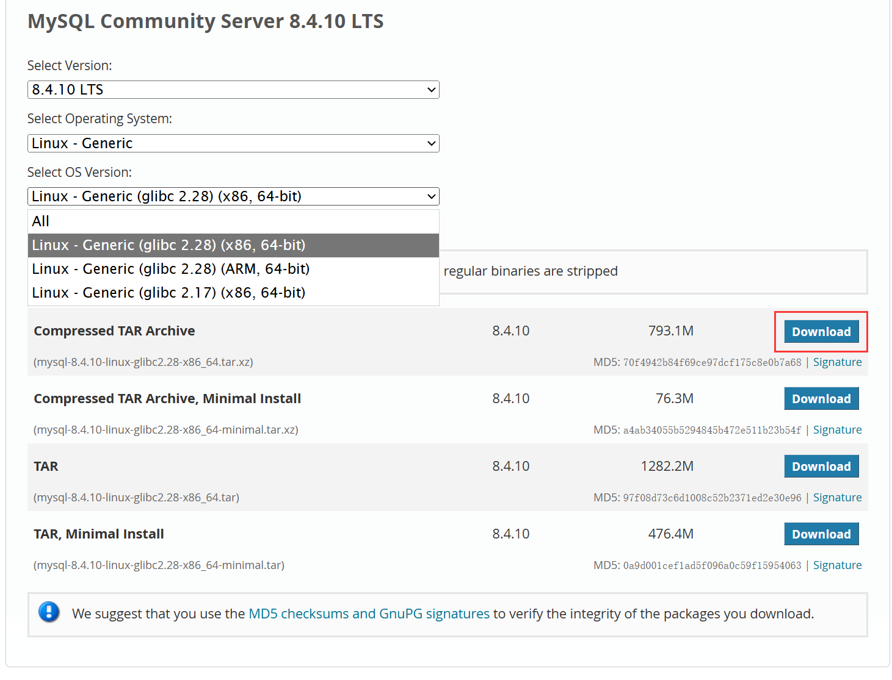This screenshot has height=680, width=892.
Task: Click the MD5 value 70f4942b84f69ce97dcf175c8e0b7a68
Action: click(712, 362)
